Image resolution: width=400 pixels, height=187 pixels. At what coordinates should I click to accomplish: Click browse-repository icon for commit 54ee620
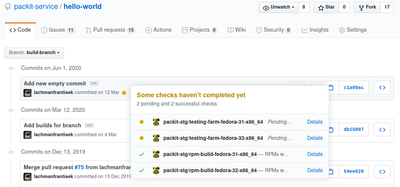(382, 171)
